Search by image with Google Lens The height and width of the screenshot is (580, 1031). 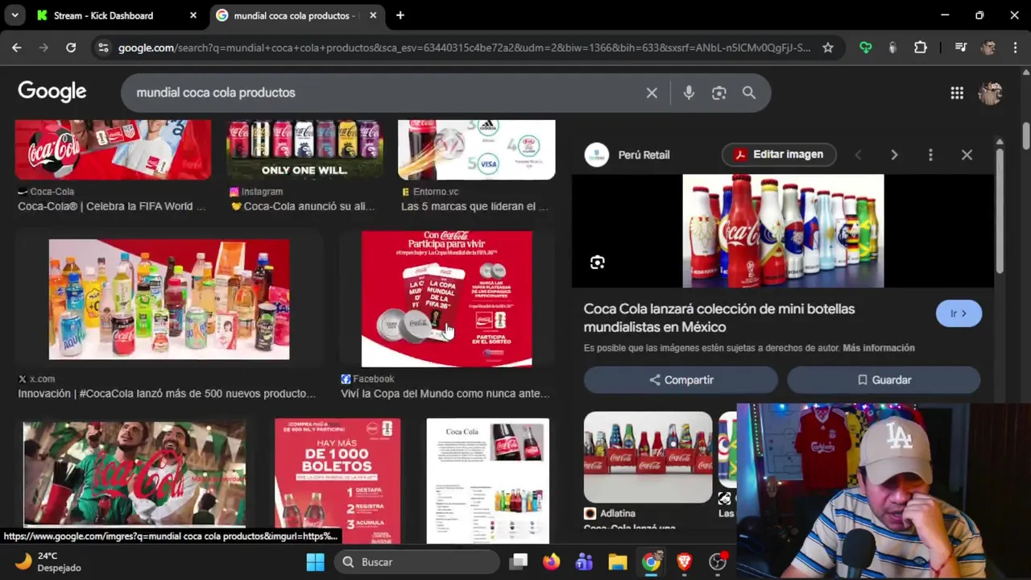pyautogui.click(x=719, y=93)
